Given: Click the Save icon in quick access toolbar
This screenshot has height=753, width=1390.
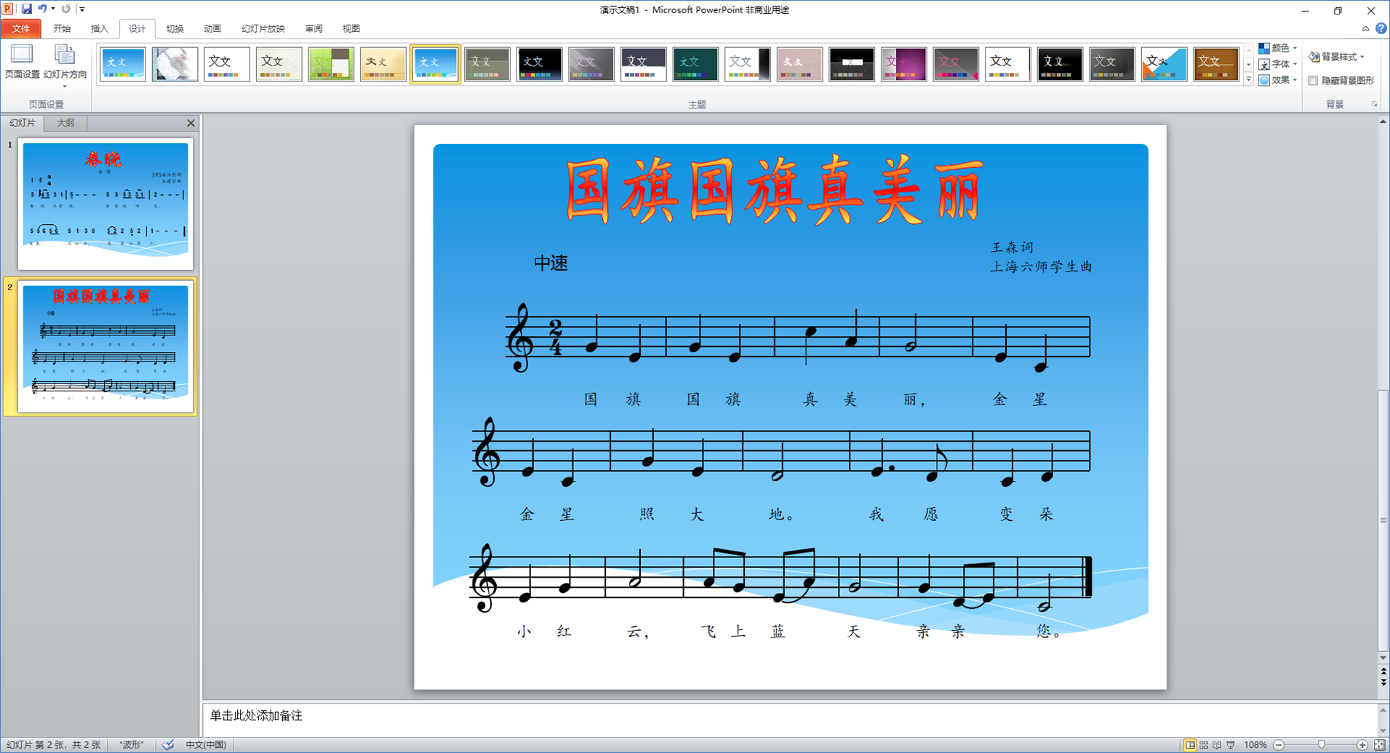Looking at the screenshot, I should click(27, 9).
